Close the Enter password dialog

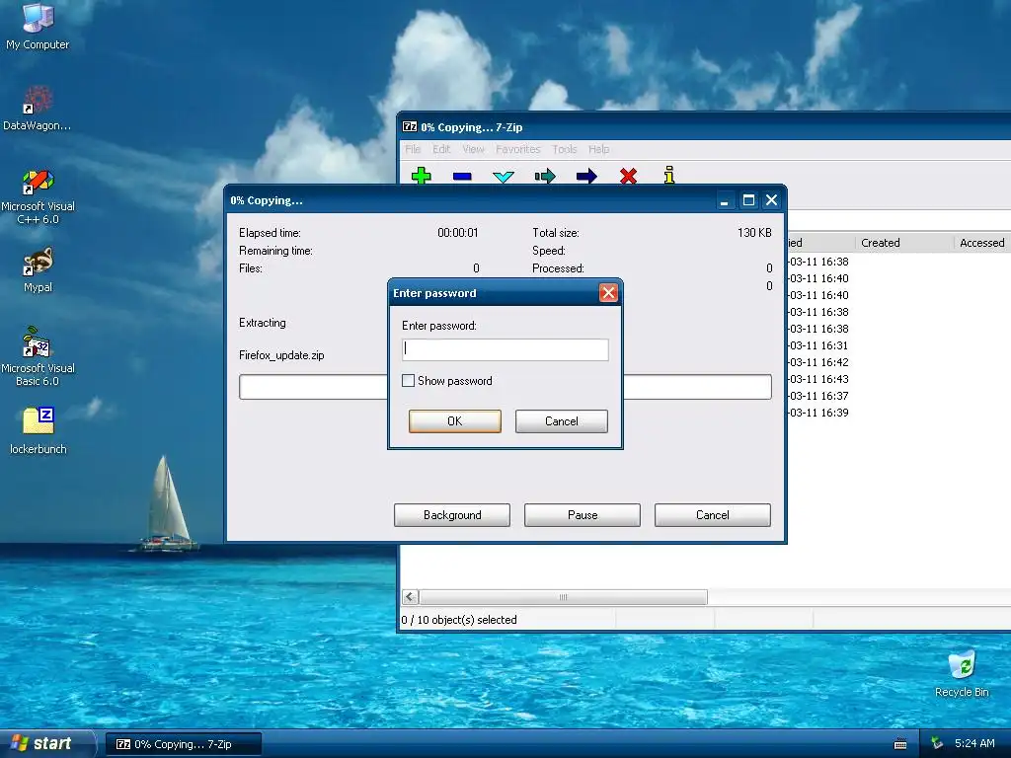point(608,293)
